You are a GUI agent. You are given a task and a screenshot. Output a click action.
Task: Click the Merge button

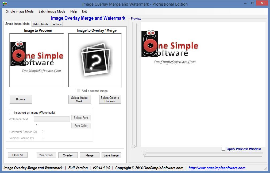90,155
